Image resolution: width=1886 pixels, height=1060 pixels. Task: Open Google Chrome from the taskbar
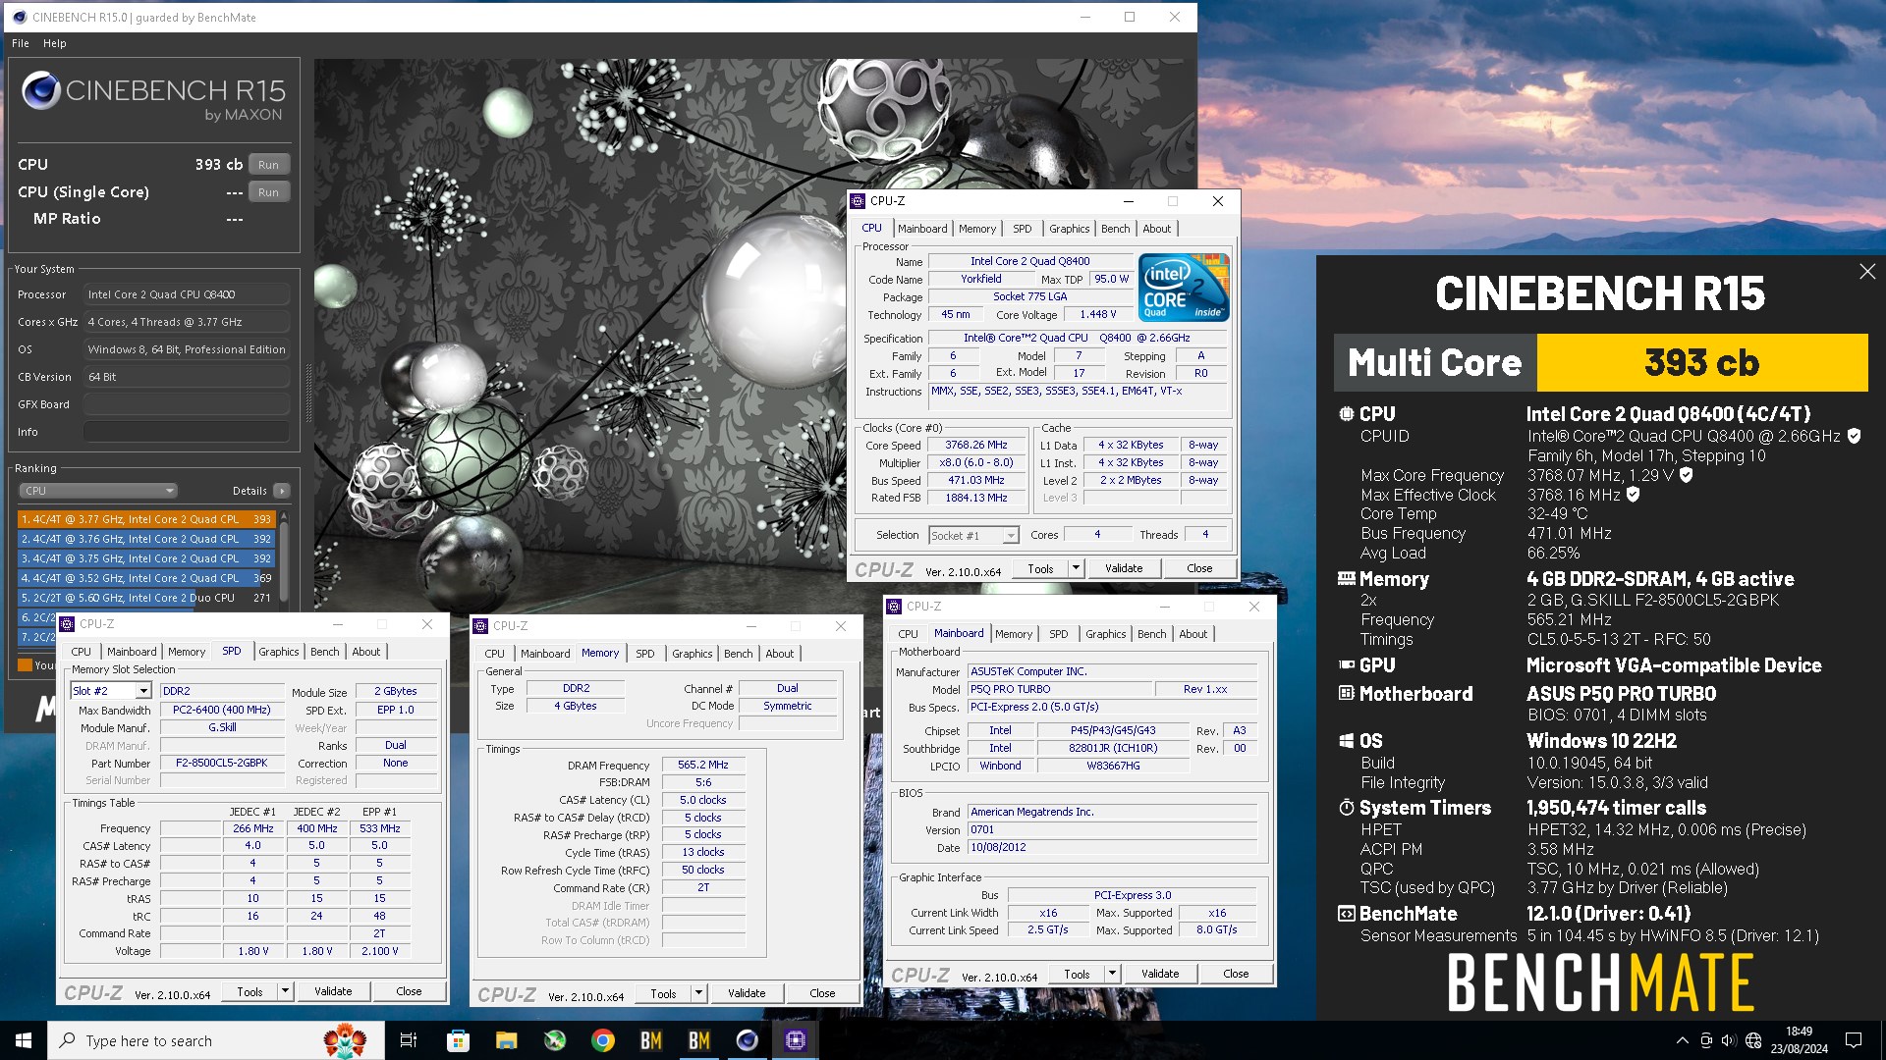click(603, 1040)
